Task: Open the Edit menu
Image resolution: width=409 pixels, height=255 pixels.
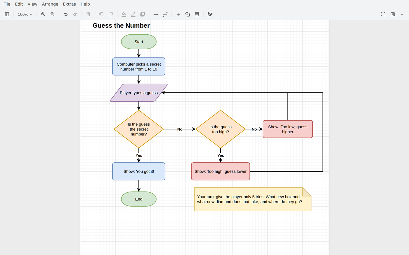Action: point(19,4)
